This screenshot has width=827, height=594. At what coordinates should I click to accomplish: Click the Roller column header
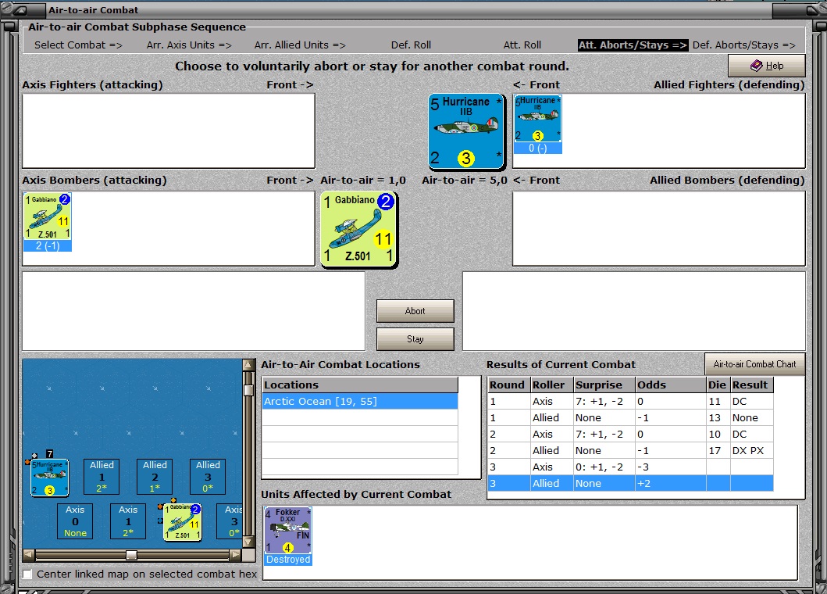pos(551,385)
